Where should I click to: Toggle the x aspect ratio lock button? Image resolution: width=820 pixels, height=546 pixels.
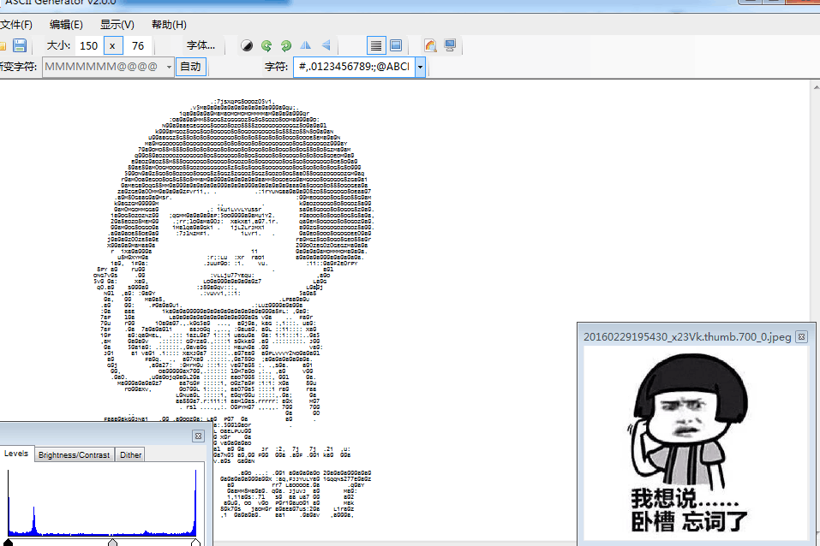[x=113, y=46]
